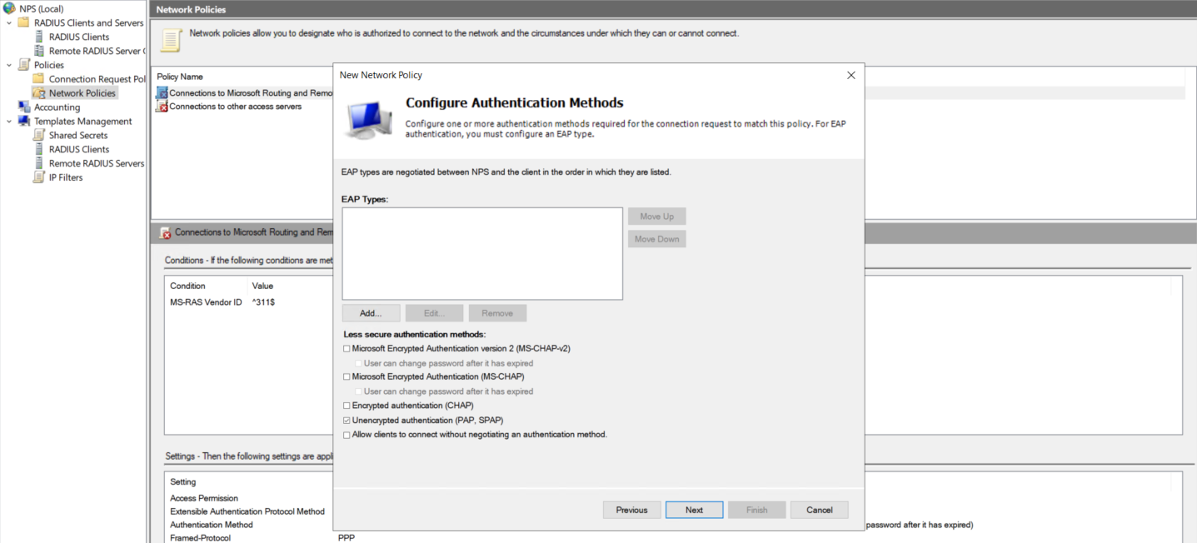Close the New Network Policy dialog
This screenshot has height=543, width=1197.
click(850, 75)
